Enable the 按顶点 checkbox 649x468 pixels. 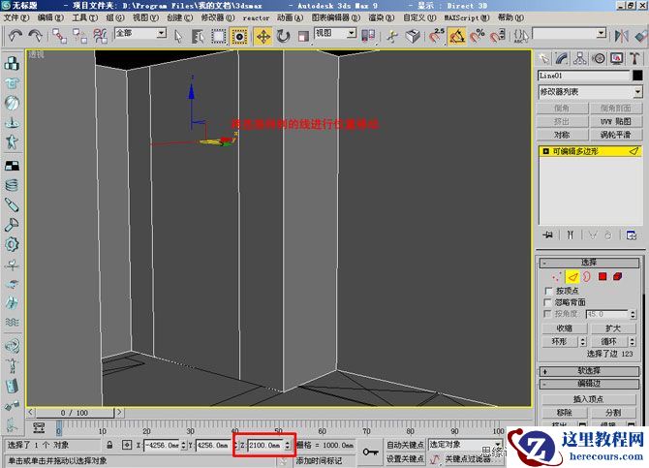click(549, 291)
